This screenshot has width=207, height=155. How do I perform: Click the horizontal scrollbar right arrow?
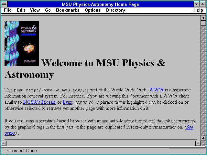pos(198,143)
